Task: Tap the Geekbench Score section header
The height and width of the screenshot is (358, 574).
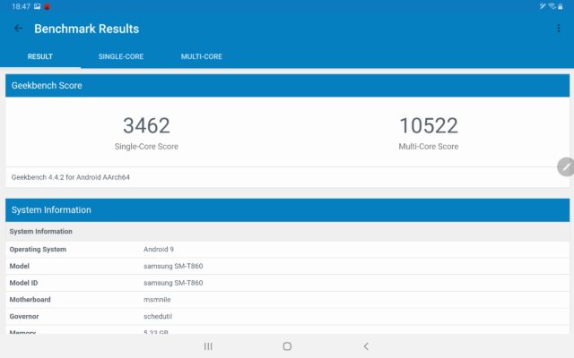Action: point(287,86)
